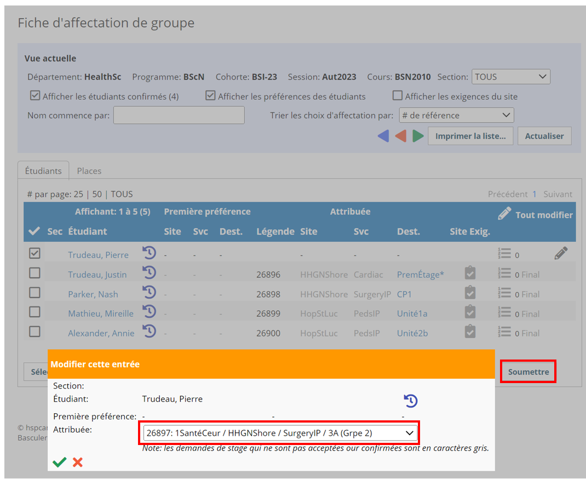Viewport: 586px width, 479px height.
Task: Click reference number 26900 cell
Action: (268, 333)
